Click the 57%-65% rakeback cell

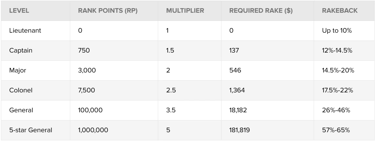[x=336, y=130]
